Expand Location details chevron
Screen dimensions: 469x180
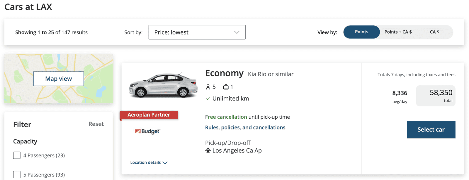[x=165, y=163]
